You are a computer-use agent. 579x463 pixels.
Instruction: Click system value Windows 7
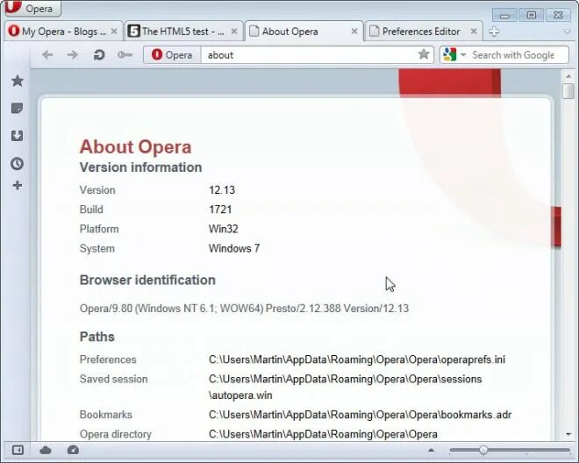coord(234,248)
